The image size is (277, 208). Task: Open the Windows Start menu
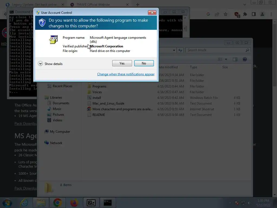click(x=7, y=203)
